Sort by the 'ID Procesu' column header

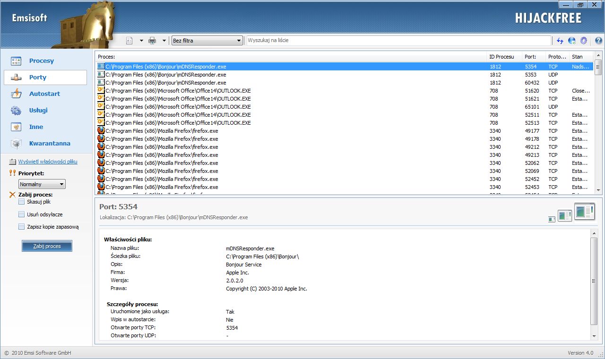(504, 57)
